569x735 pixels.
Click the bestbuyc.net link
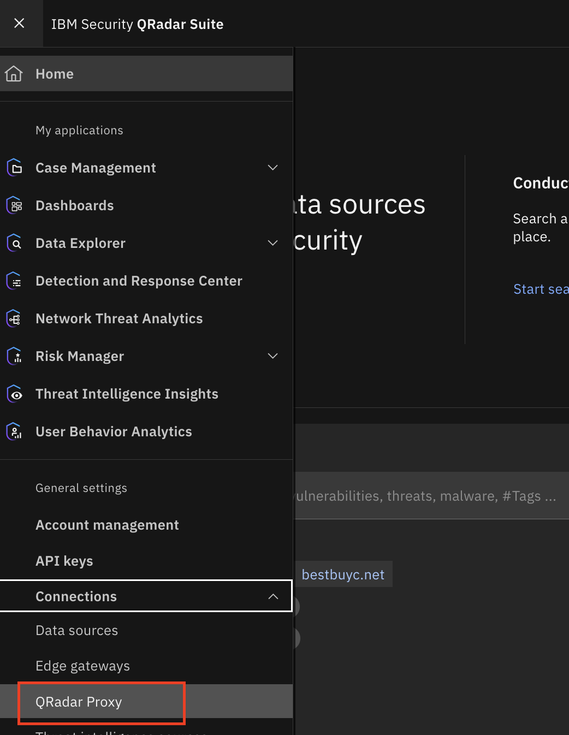pos(344,574)
